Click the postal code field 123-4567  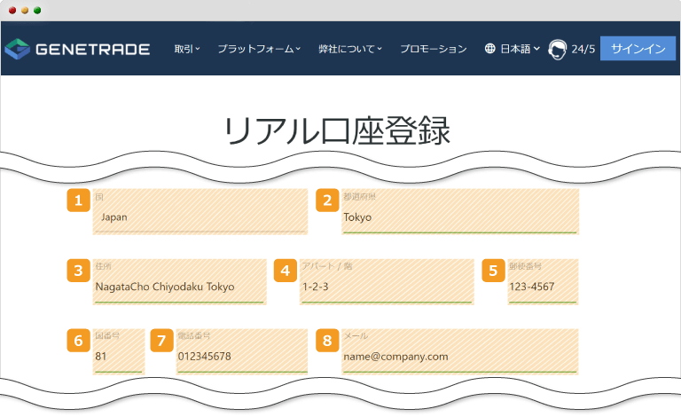point(543,282)
